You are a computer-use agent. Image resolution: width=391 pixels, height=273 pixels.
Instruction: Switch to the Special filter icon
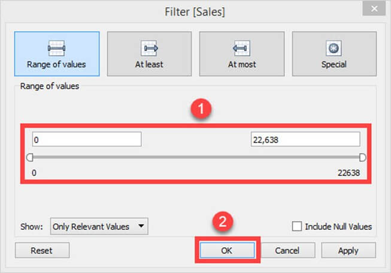(334, 48)
